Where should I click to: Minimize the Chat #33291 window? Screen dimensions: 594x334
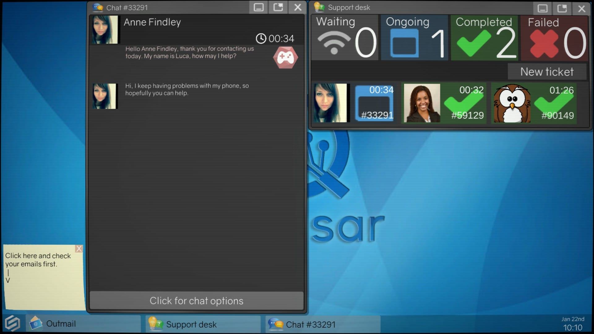coord(258,7)
